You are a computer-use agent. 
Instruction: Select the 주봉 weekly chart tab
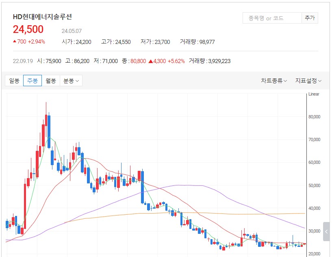pyautogui.click(x=32, y=80)
